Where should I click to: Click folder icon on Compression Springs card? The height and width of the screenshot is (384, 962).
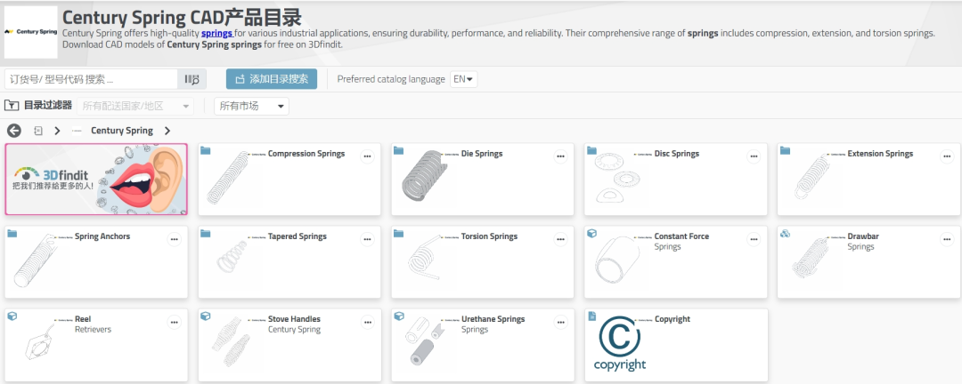[206, 150]
